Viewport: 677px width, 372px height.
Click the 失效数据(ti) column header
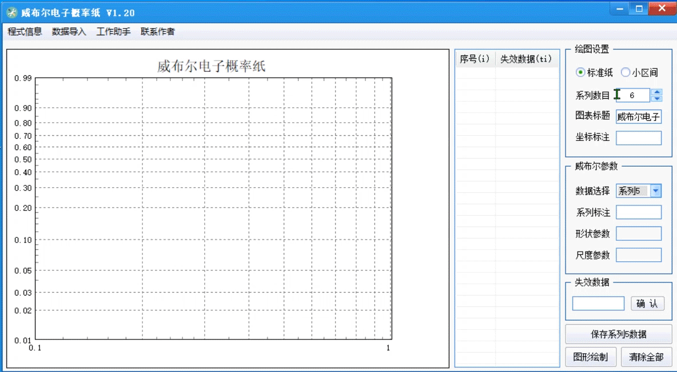pos(526,59)
